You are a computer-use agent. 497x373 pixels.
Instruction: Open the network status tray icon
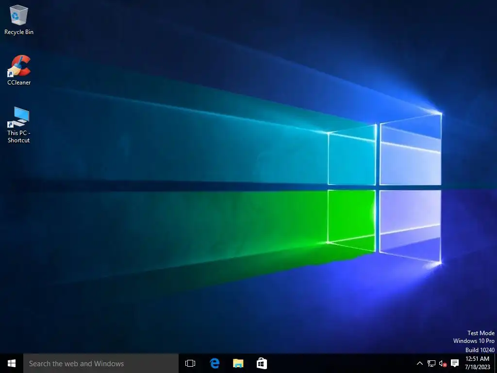(431, 363)
